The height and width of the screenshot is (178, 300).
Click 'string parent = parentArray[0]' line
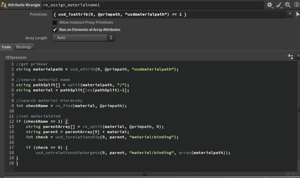[78, 132]
